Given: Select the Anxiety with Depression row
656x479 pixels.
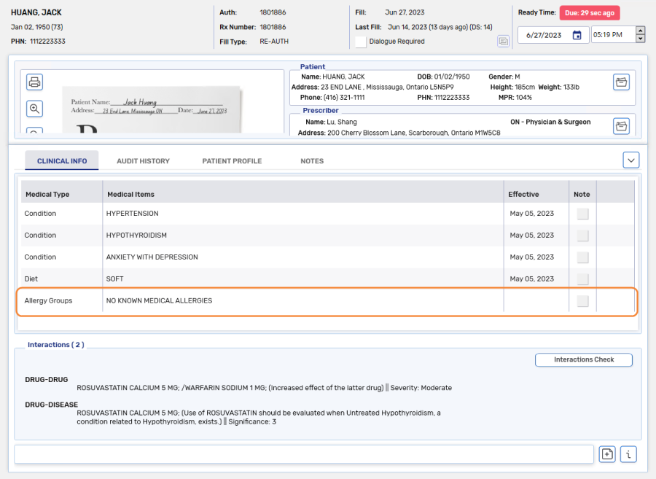Looking at the screenshot, I should point(152,257).
